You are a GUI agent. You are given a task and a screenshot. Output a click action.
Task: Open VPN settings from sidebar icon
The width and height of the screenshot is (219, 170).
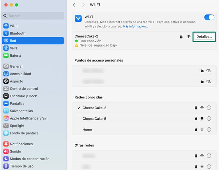point(6,48)
